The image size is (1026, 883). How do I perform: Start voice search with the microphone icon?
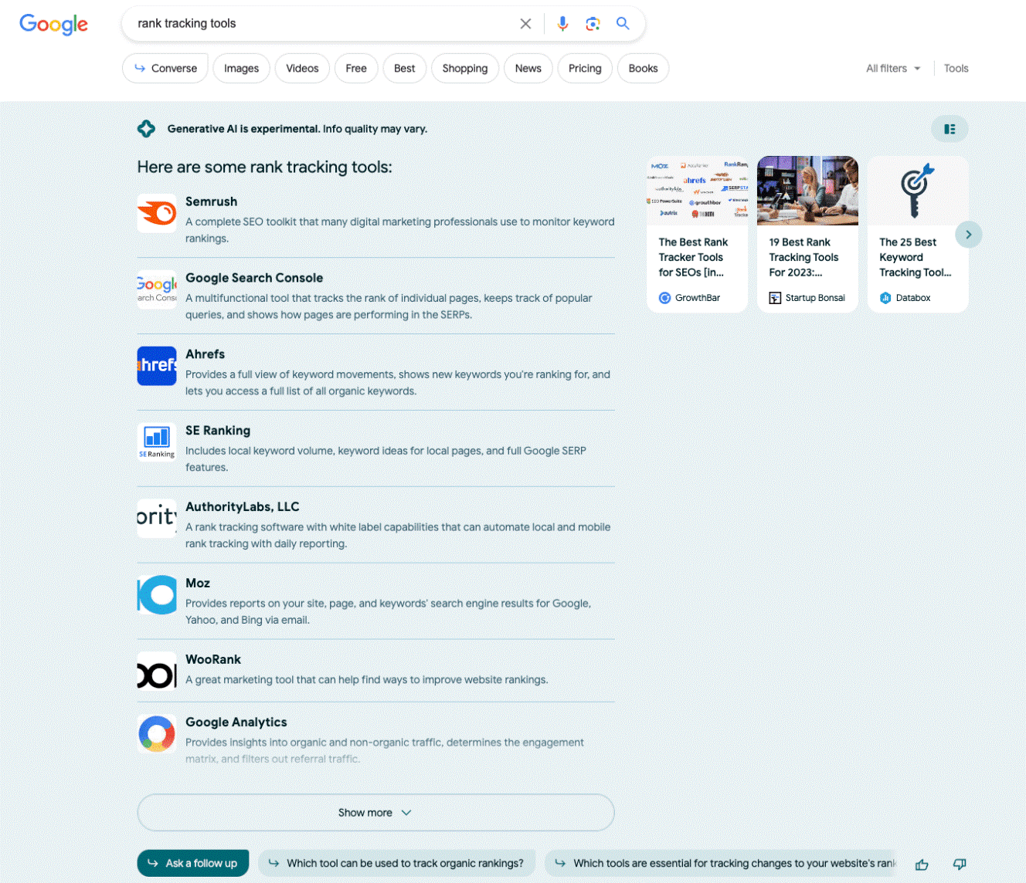click(562, 24)
